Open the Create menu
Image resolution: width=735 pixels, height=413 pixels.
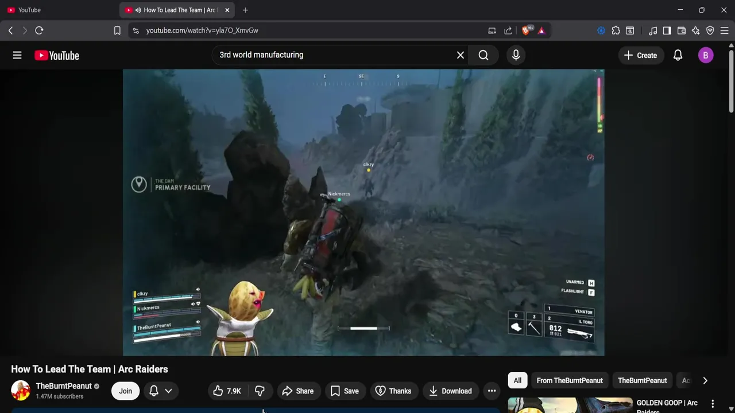[x=640, y=55]
